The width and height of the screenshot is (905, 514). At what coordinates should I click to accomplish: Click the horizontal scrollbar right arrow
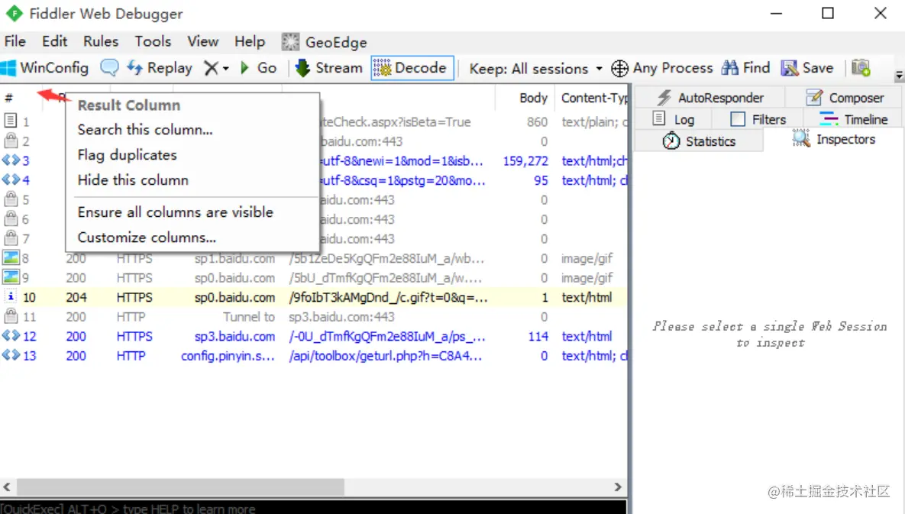tap(618, 487)
